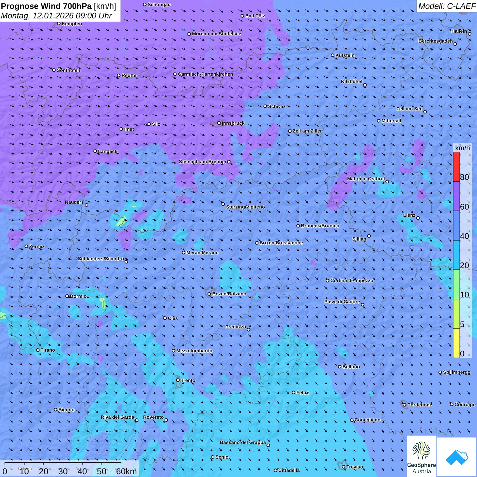Click the 'Meran/Merano' label
477x477 pixels.
203,252
